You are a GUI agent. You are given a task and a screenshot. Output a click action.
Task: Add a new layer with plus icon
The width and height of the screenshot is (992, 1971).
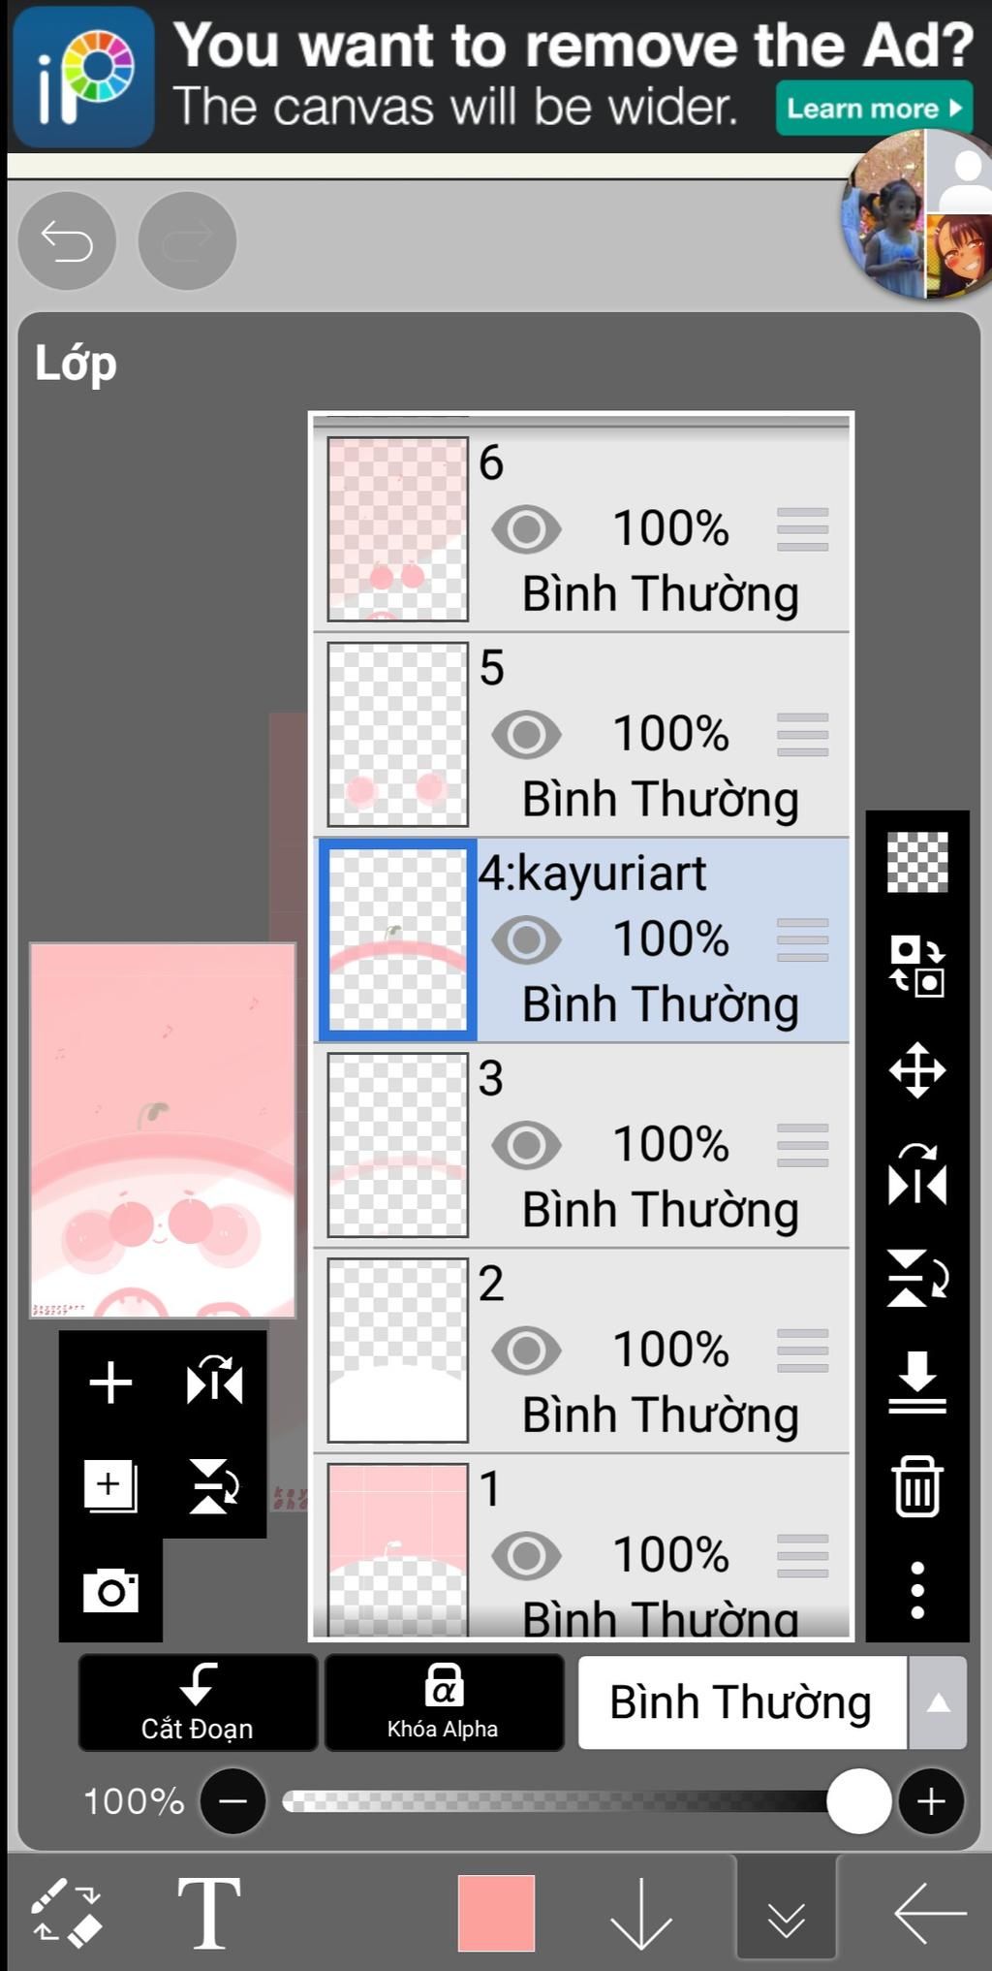tap(110, 1382)
